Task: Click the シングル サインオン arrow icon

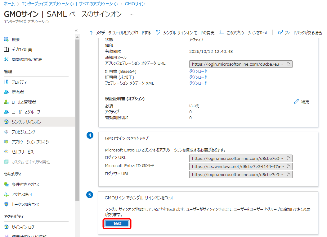Action: [6, 122]
